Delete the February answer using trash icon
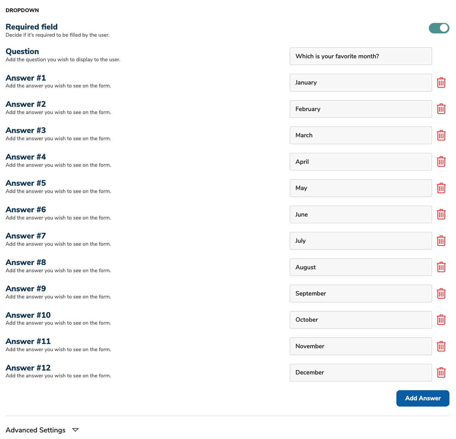Viewport: 456px width, 439px height. pos(441,109)
